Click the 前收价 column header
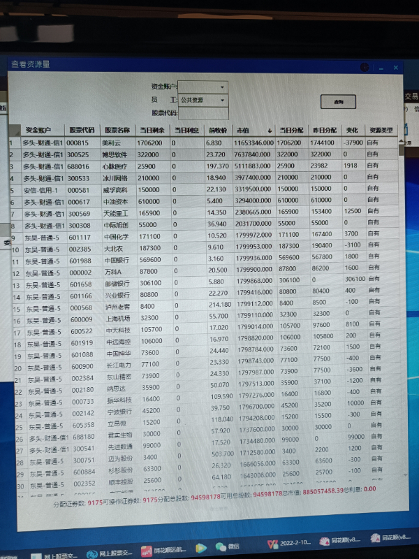 click(218, 130)
